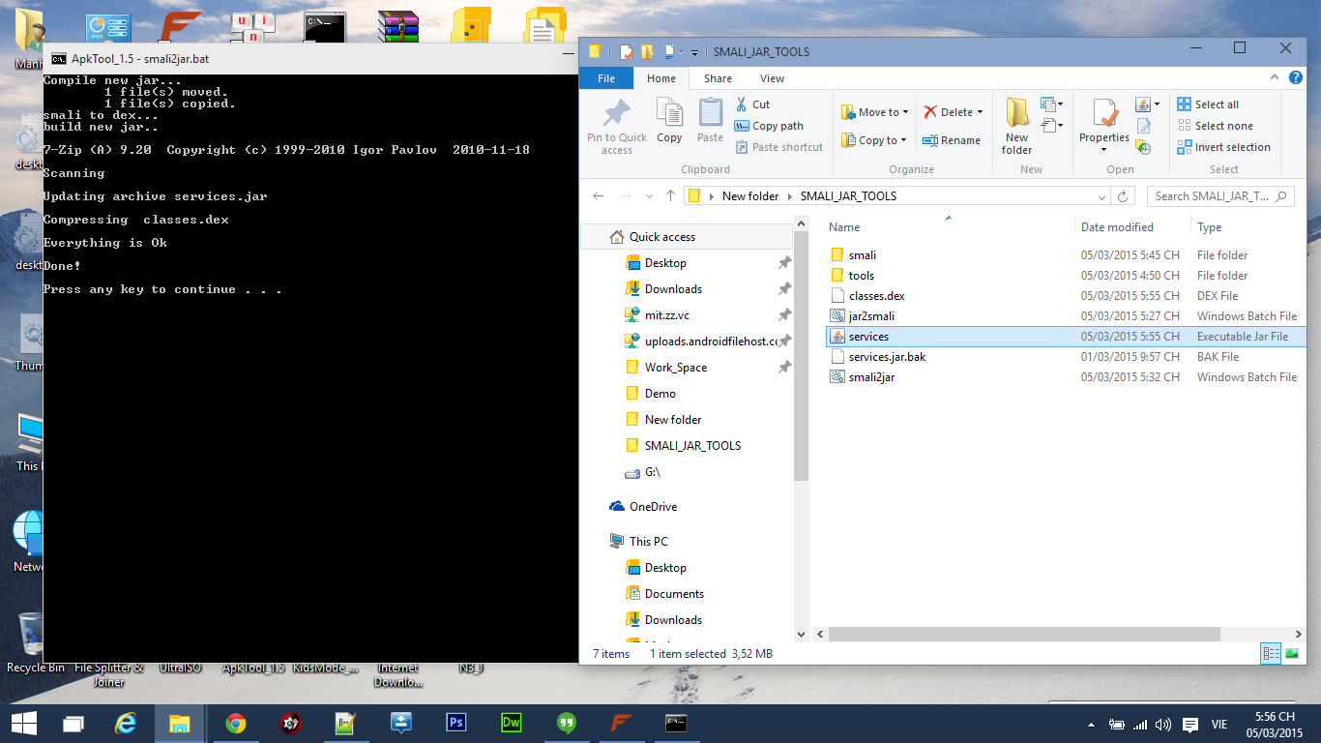1321x743 pixels.
Task: Switch to details view in status bar
Action: pyautogui.click(x=1271, y=654)
